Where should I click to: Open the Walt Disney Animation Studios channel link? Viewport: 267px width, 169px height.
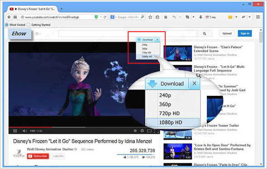tap(50, 149)
